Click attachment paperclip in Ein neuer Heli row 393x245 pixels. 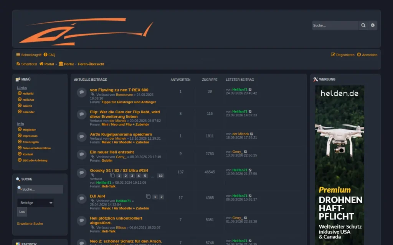click(x=92, y=157)
